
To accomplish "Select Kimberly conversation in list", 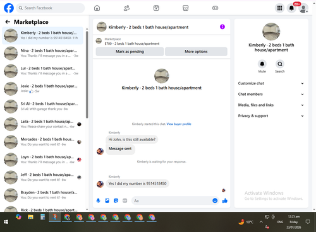I will pyautogui.click(x=42, y=35).
